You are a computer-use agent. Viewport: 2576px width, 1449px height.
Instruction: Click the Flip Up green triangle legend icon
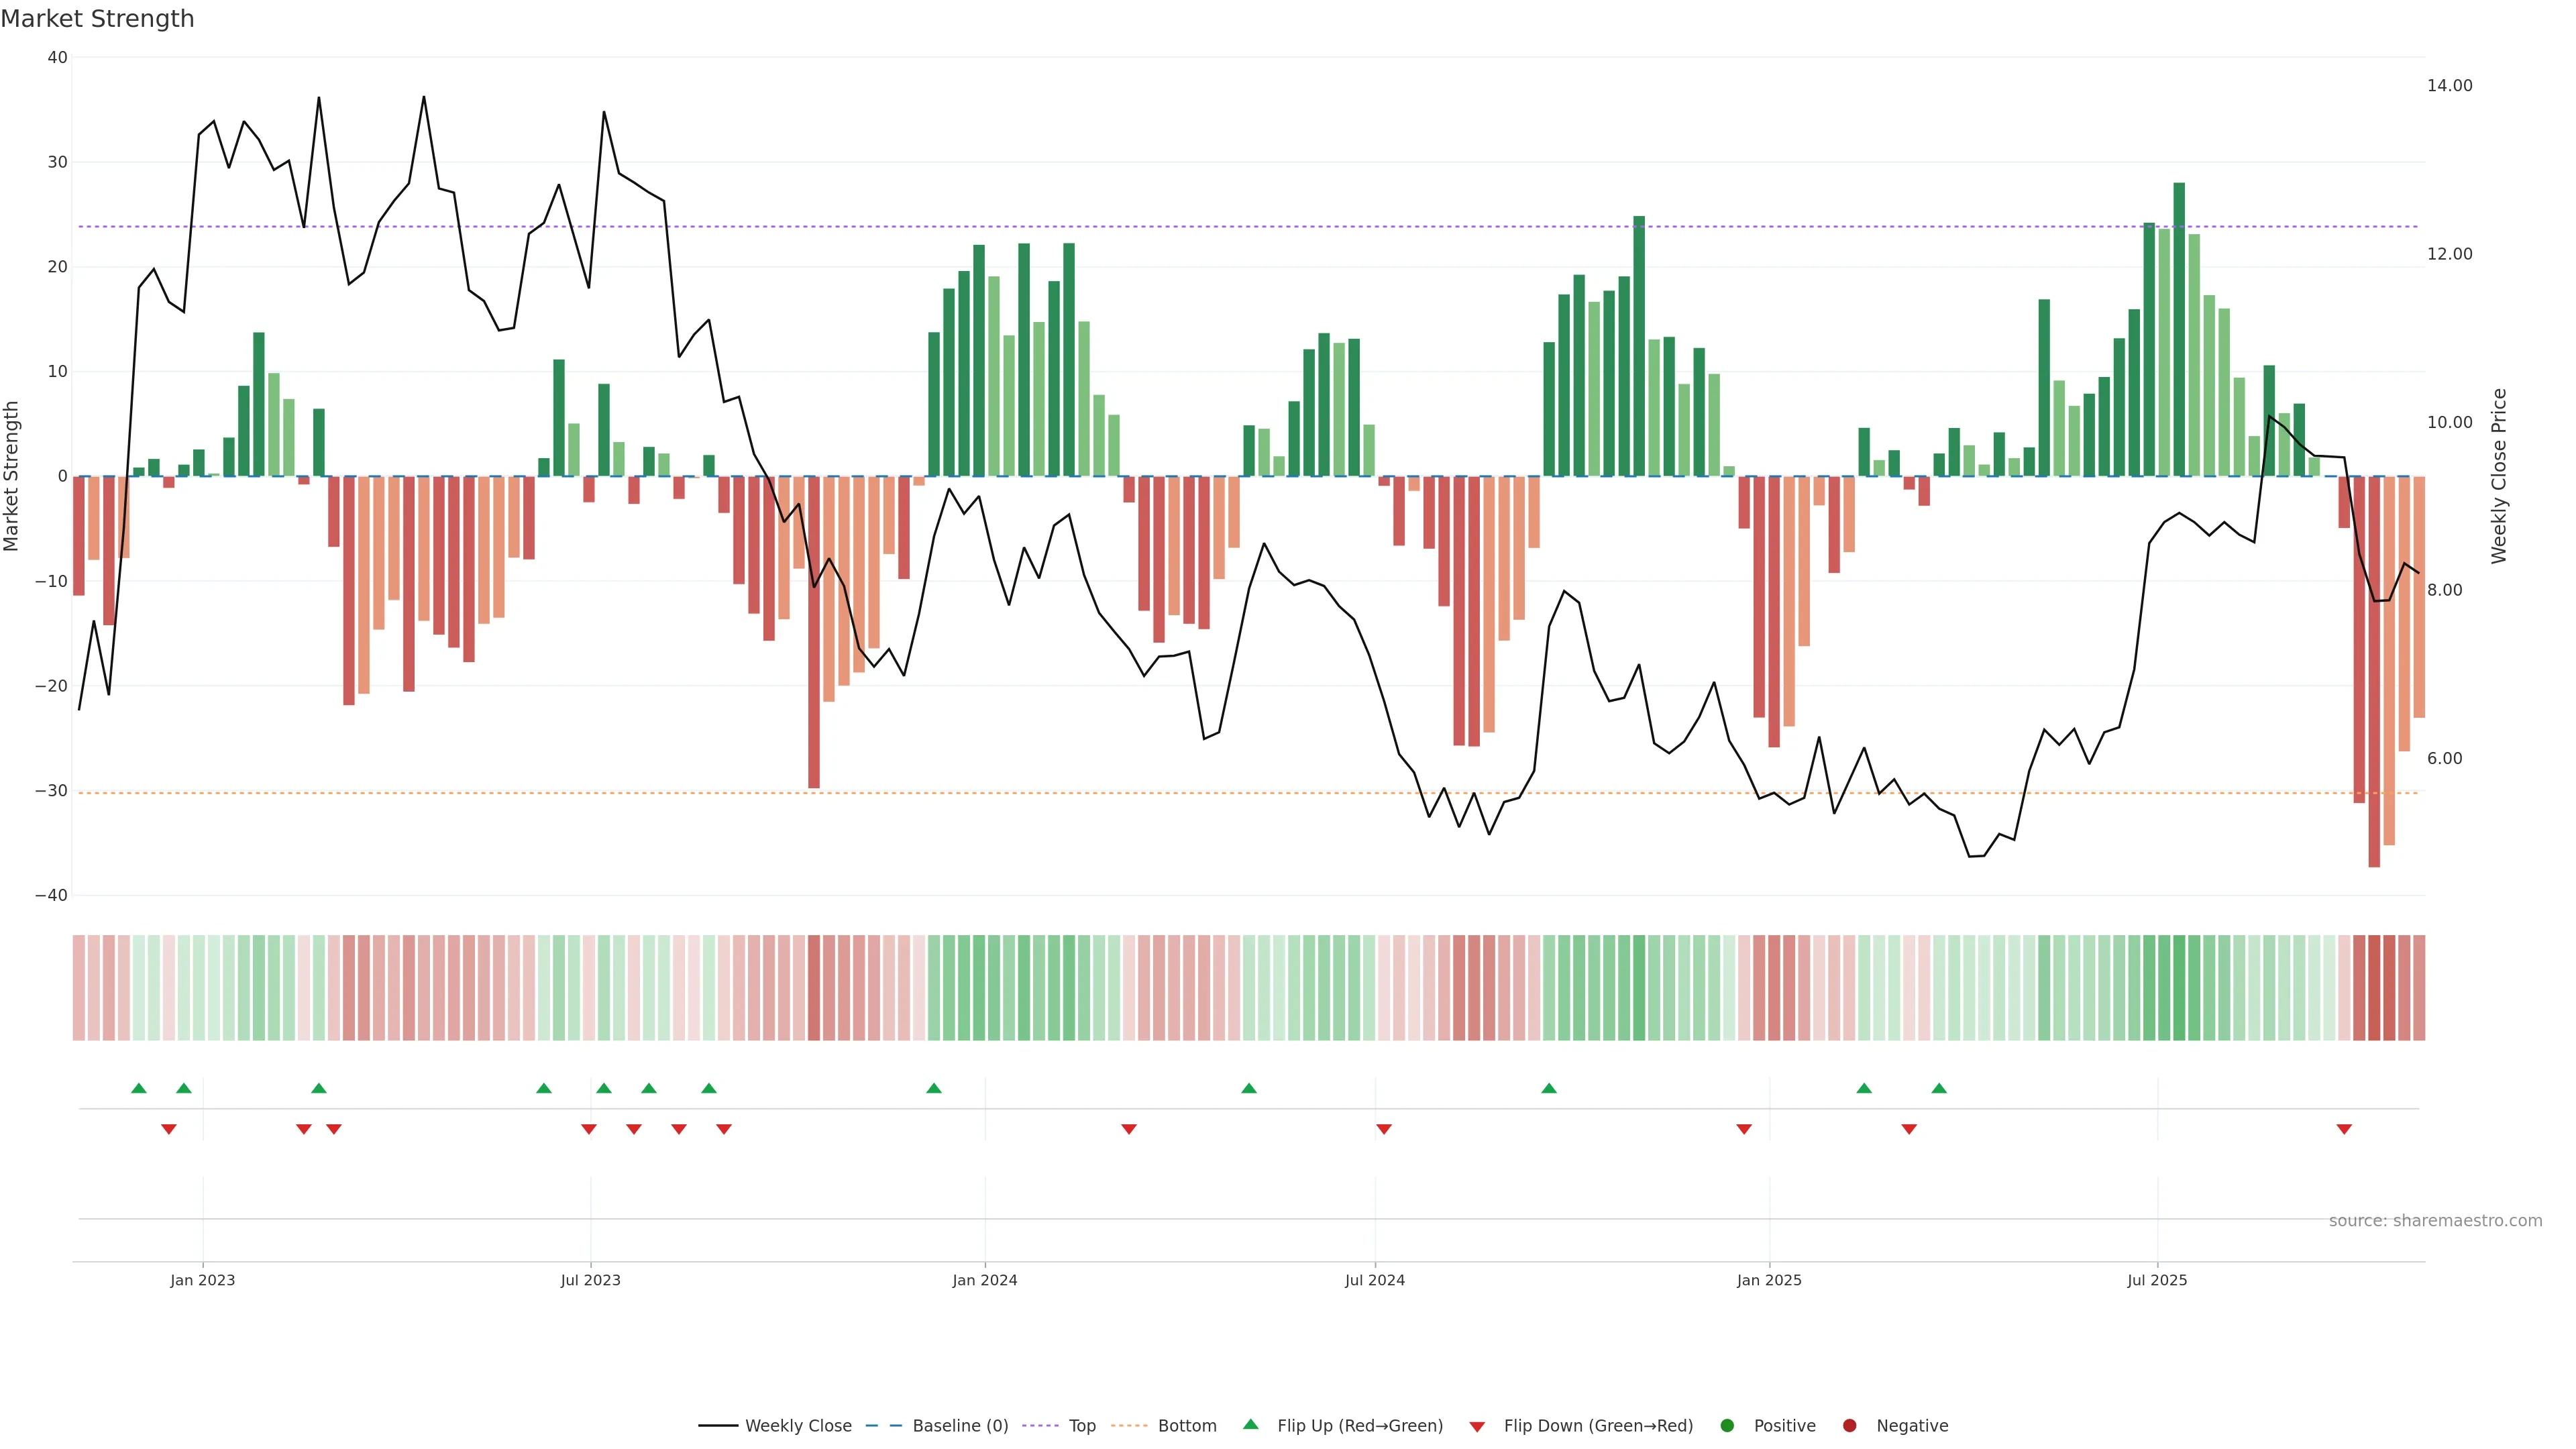pos(1250,1424)
